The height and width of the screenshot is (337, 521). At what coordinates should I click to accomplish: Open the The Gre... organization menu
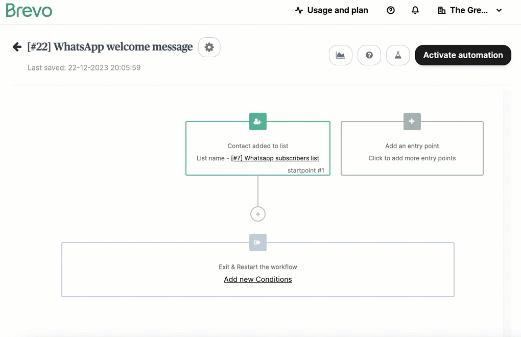464,10
